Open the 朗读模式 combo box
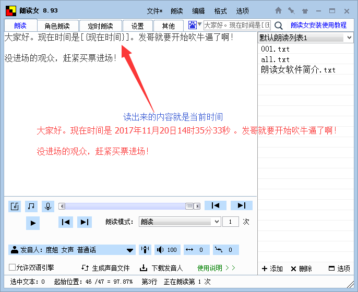The height and width of the screenshot is (292, 358). pos(180,222)
